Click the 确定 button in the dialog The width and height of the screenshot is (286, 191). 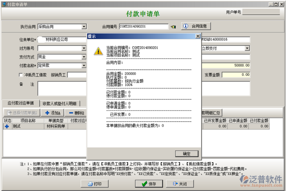click(187, 153)
